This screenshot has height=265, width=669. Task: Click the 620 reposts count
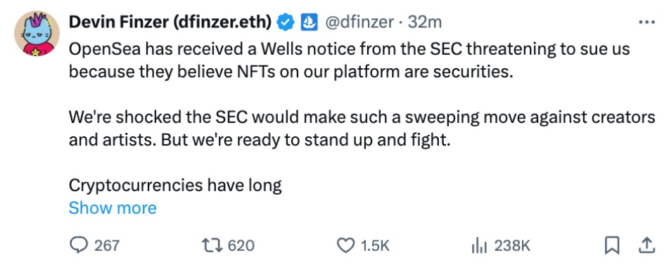[x=241, y=246]
